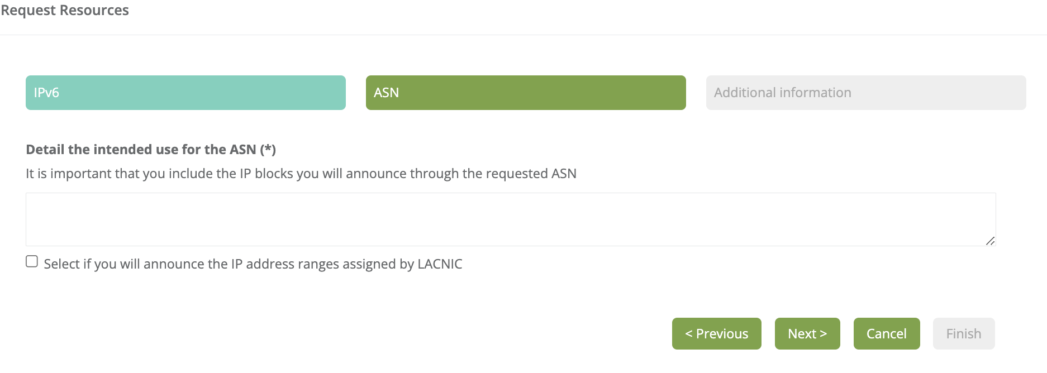Open the Additional information step
This screenshot has width=1047, height=373.
(x=865, y=93)
